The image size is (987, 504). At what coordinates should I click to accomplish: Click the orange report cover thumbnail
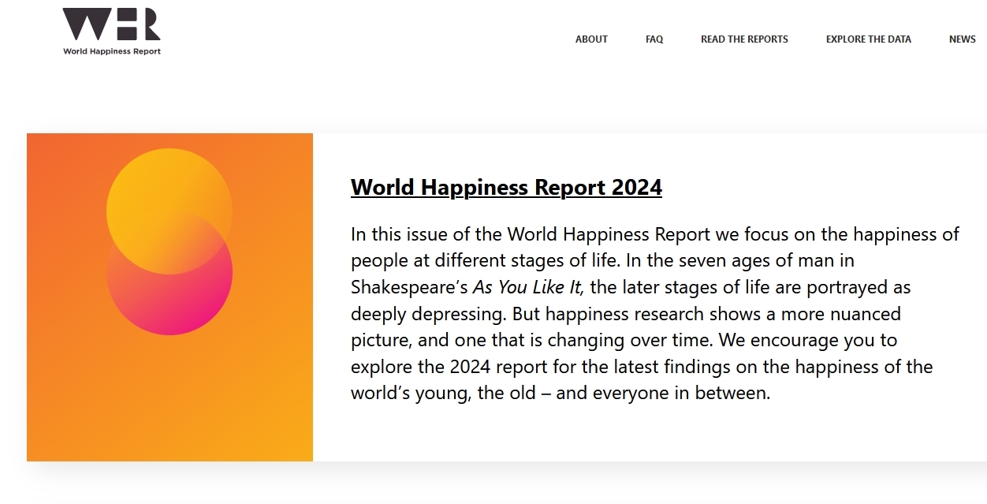pyautogui.click(x=169, y=297)
